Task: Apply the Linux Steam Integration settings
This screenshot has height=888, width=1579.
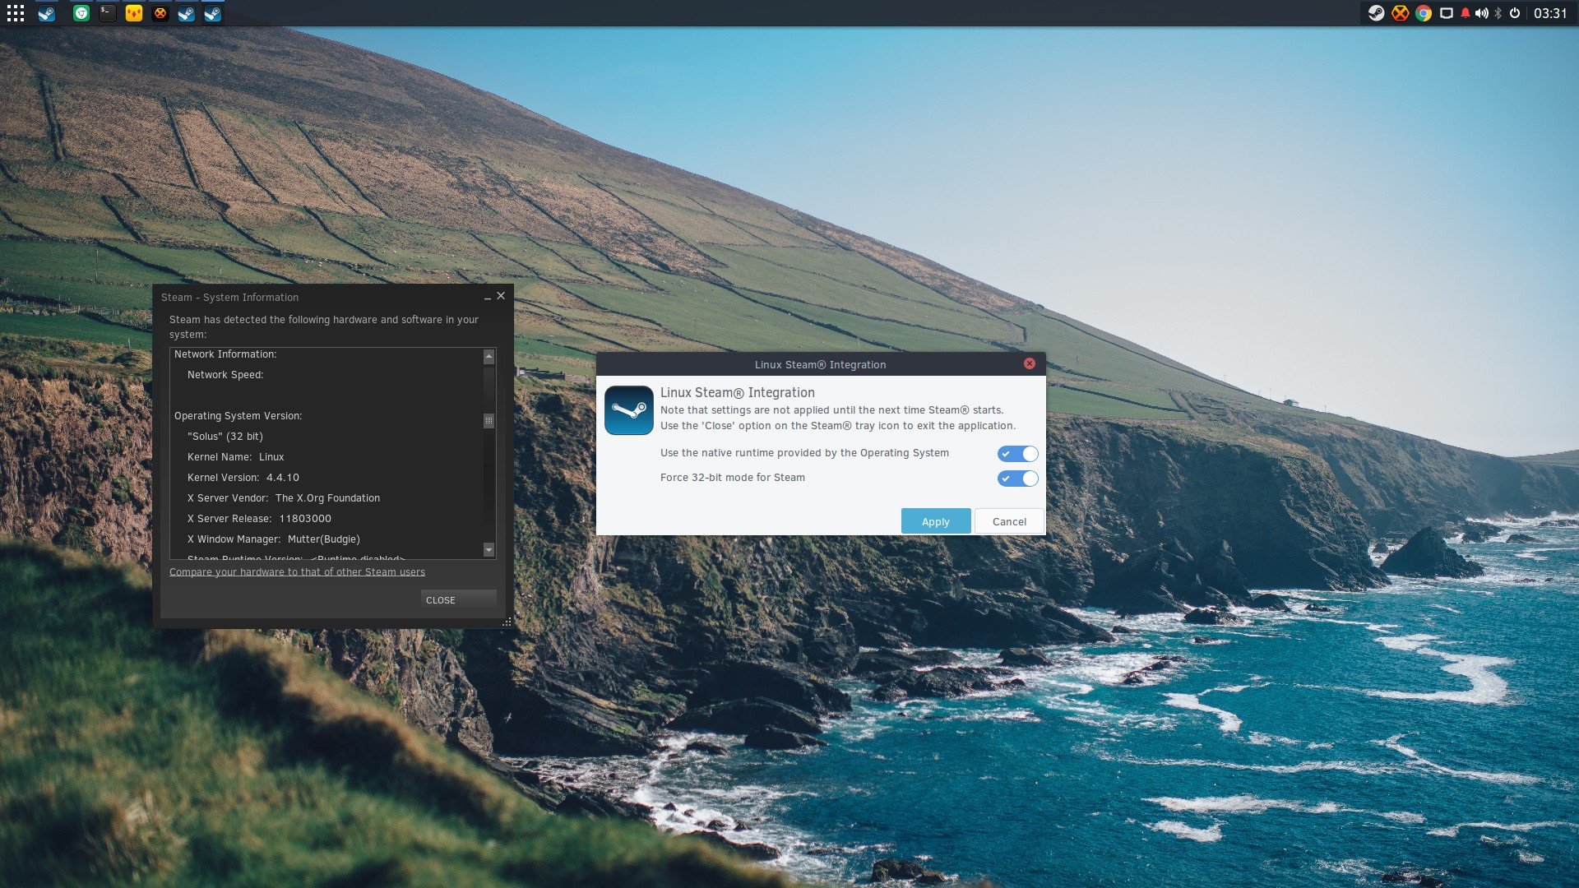Action: pos(935,521)
